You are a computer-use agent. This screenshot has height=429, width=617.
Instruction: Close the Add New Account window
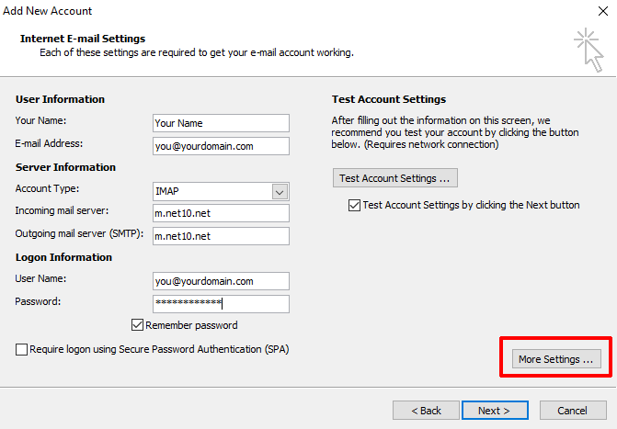pyautogui.click(x=603, y=11)
